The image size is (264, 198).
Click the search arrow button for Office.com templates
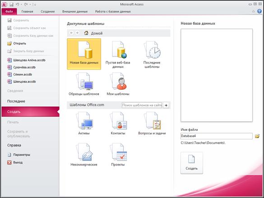(x=166, y=105)
